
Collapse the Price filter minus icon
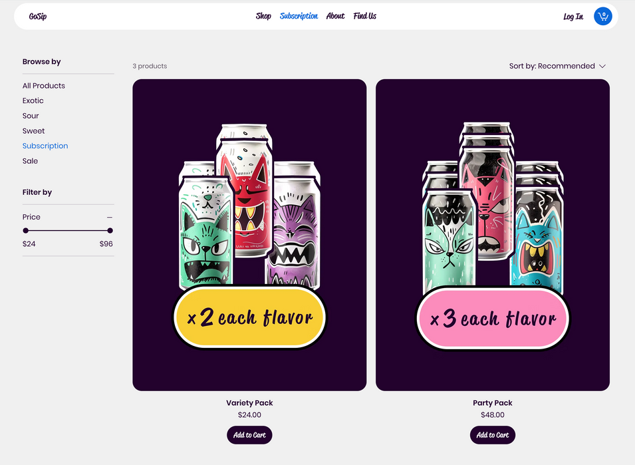(x=109, y=218)
